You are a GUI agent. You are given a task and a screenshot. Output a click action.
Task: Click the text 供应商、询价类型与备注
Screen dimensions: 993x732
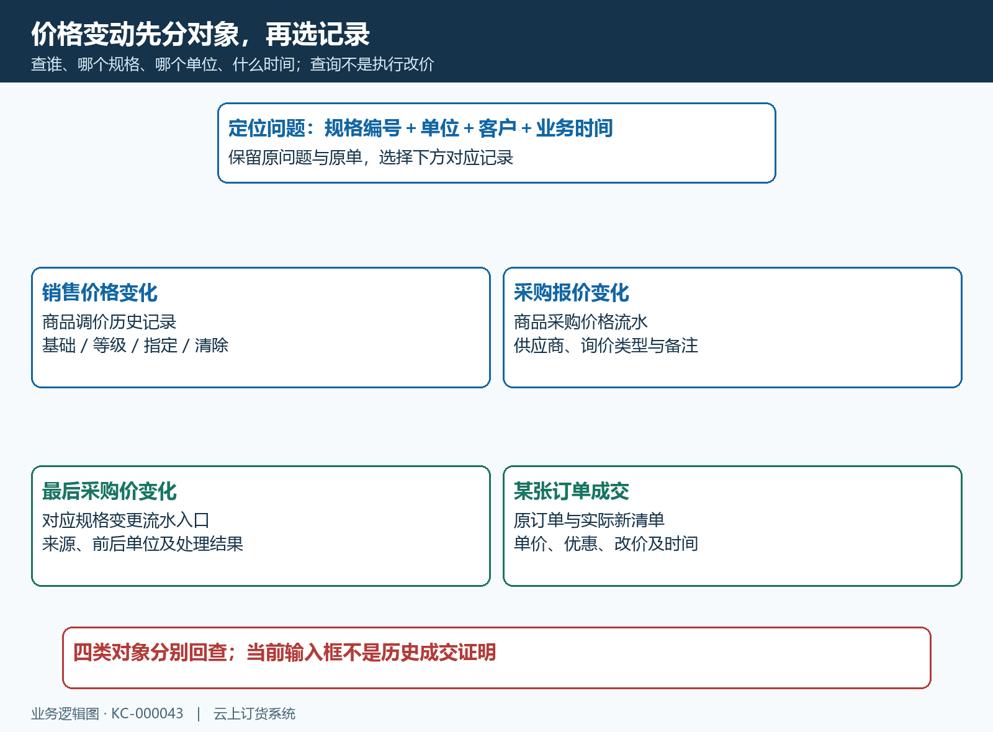click(x=606, y=346)
